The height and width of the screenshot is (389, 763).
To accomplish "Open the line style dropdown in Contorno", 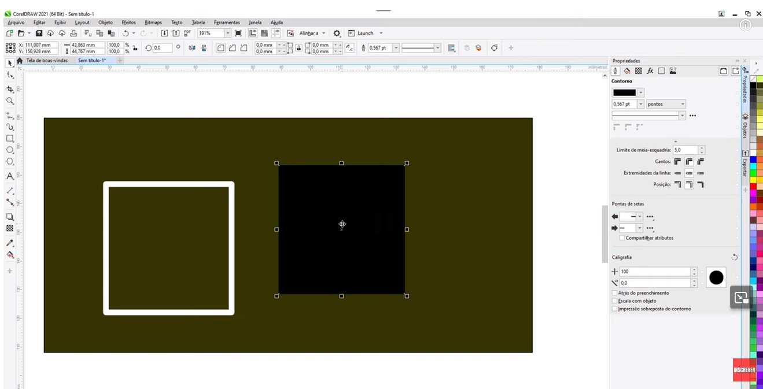I will 682,115.
